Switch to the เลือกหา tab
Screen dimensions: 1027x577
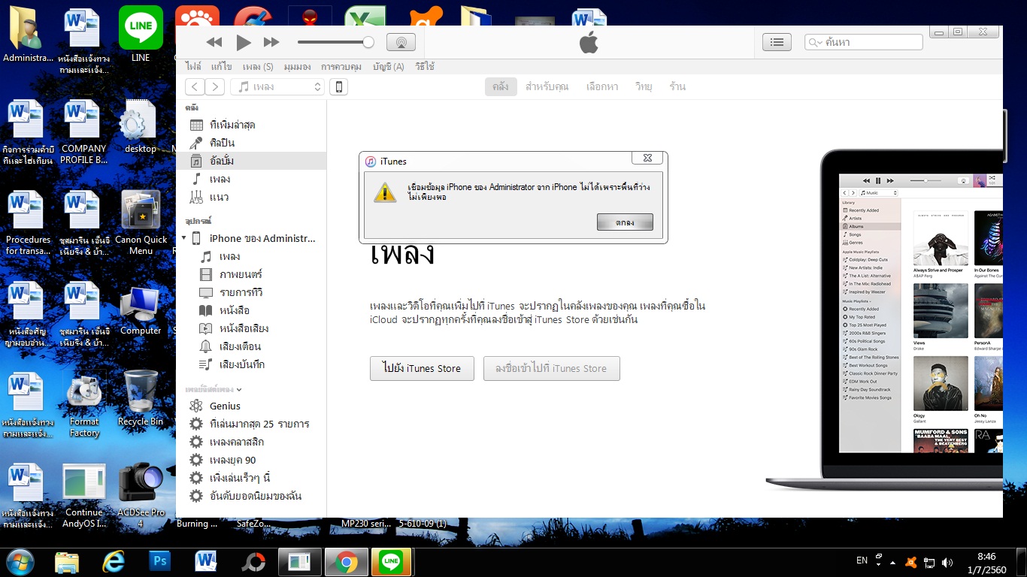pos(602,86)
